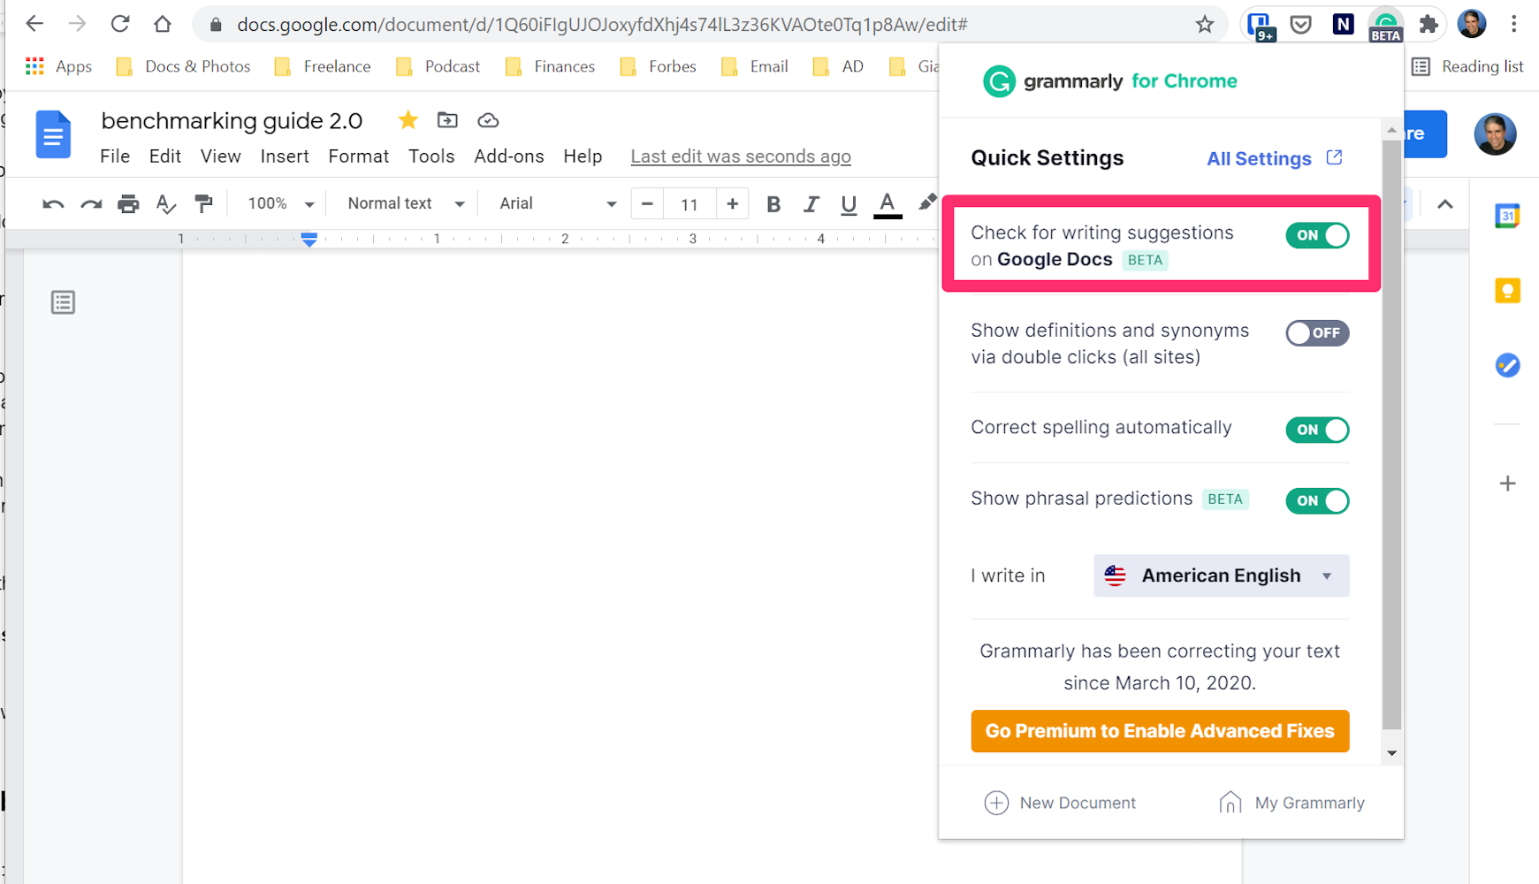Screen dimensions: 1539x884
Task: Open the Format menu
Action: [358, 156]
